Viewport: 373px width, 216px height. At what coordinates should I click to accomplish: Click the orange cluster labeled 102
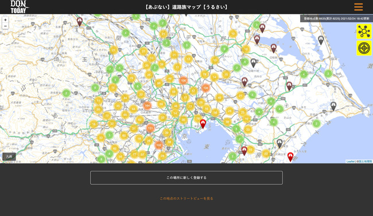(x=158, y=145)
